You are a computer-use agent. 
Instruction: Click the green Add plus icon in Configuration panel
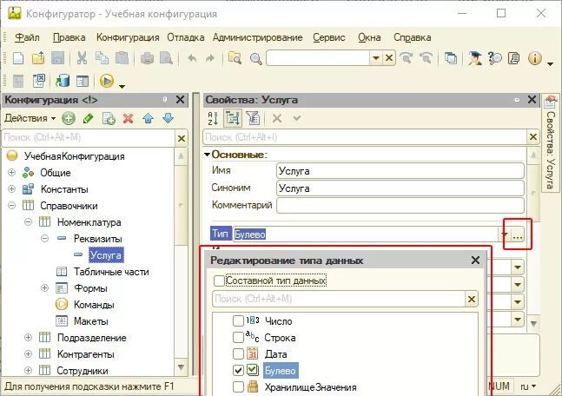pos(68,118)
